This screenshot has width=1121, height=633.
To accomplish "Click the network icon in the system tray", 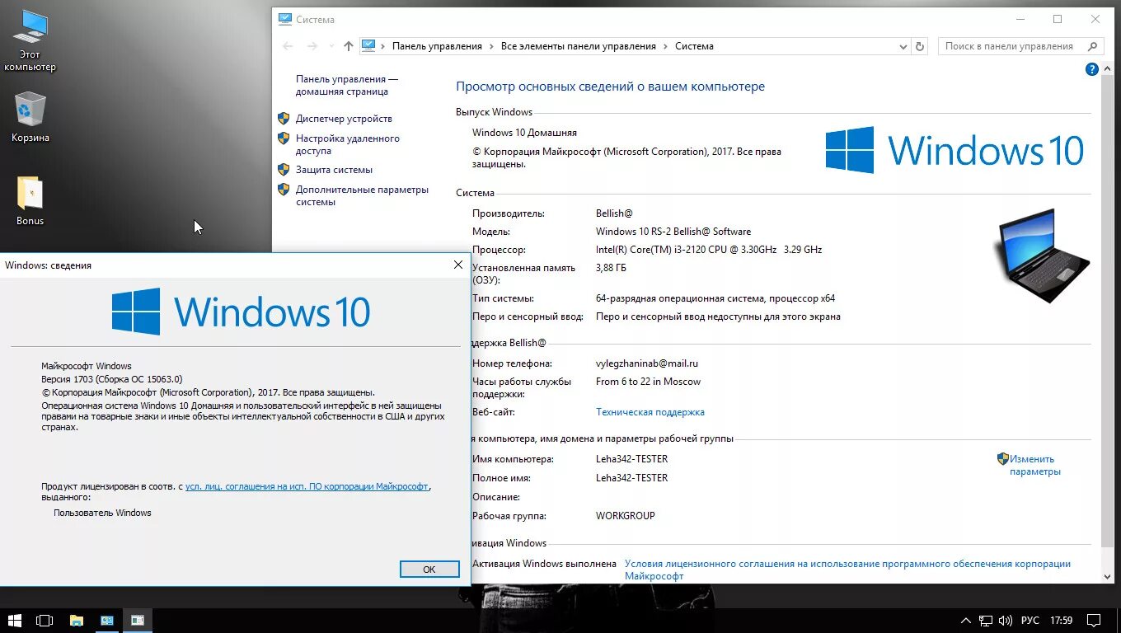I will (984, 620).
